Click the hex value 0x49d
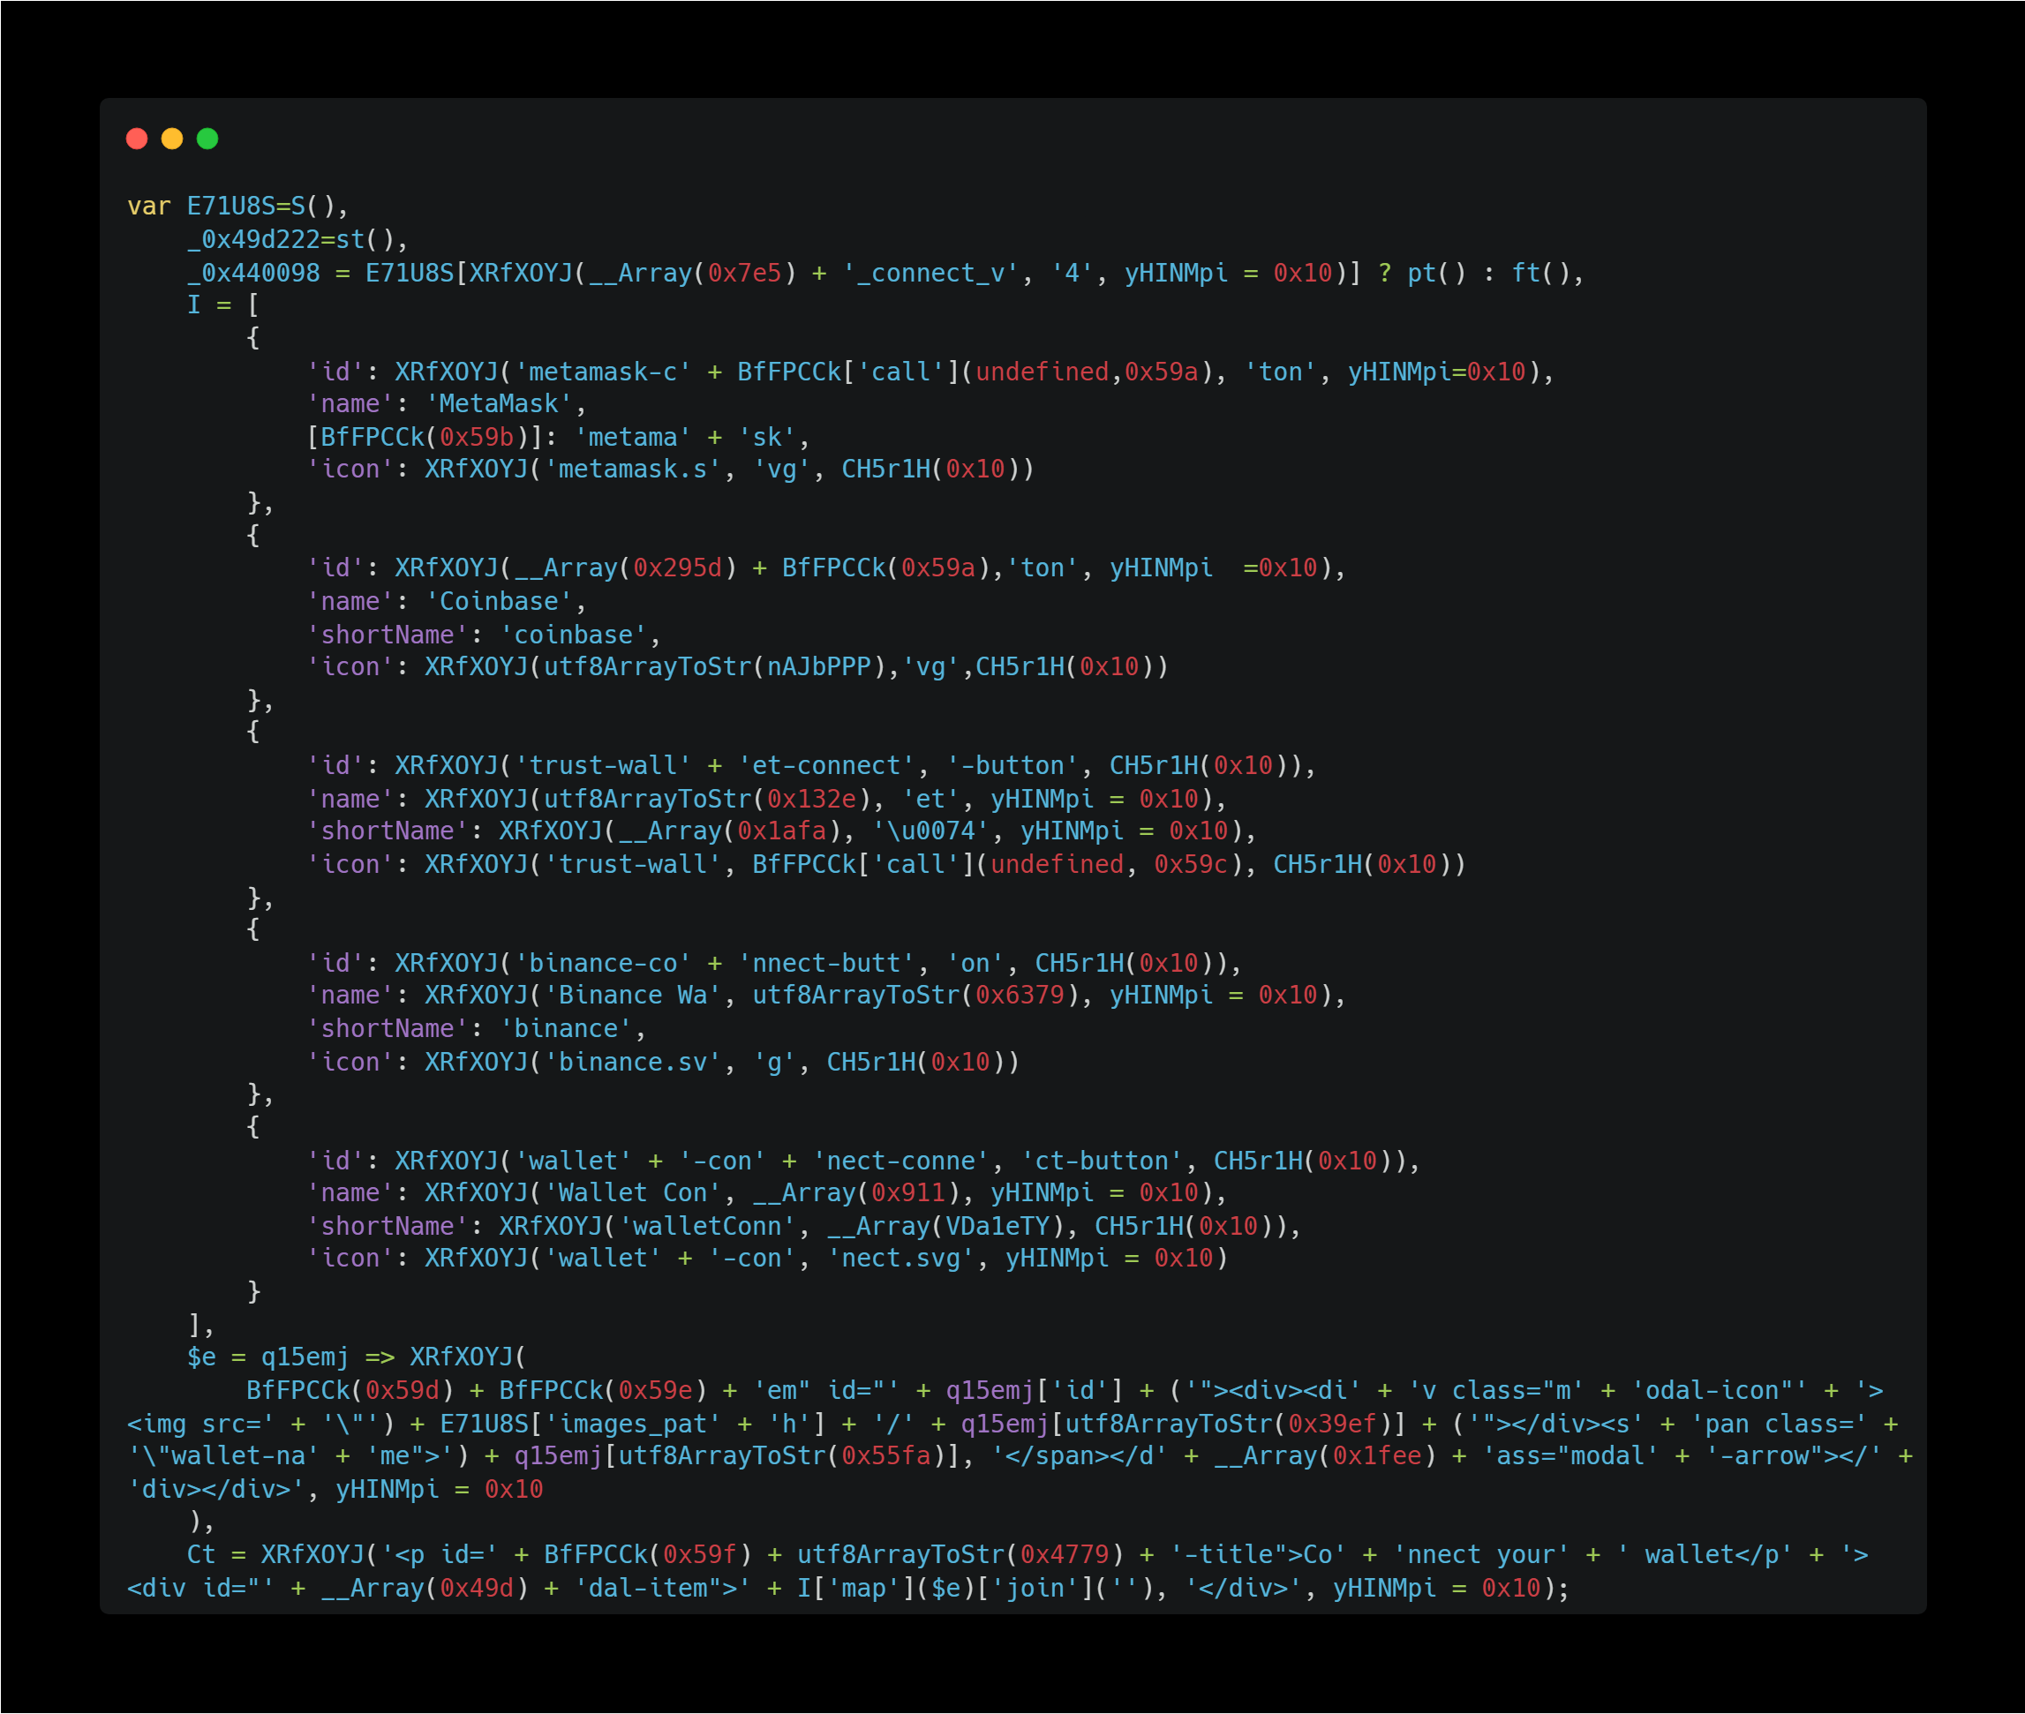2025x1714 pixels. pyautogui.click(x=477, y=1589)
